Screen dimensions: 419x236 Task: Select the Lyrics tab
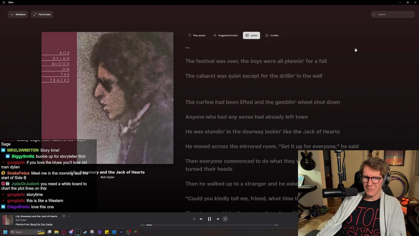(251, 35)
